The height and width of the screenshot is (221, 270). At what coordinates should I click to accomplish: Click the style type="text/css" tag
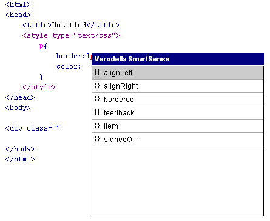pos(71,36)
